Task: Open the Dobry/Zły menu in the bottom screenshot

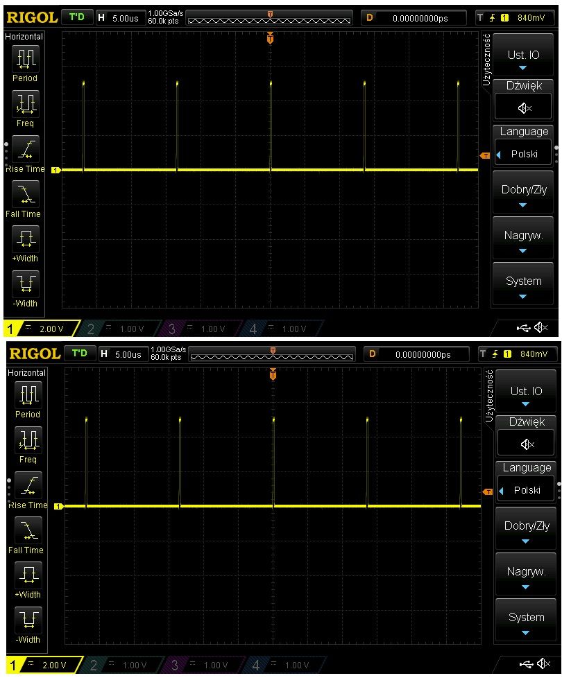Action: pos(526,528)
